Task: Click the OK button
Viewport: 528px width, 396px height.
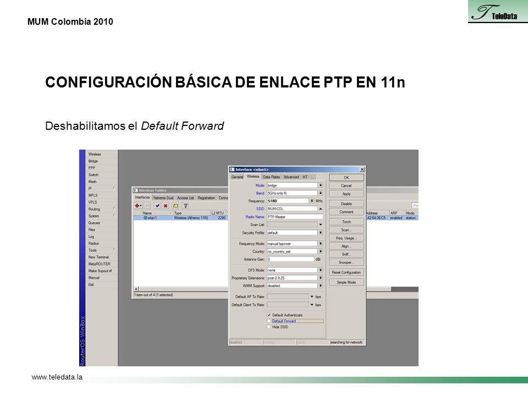Action: click(x=346, y=178)
